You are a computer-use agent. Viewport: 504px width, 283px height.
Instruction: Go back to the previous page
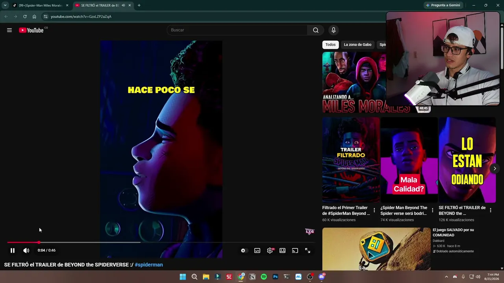[x=6, y=17]
